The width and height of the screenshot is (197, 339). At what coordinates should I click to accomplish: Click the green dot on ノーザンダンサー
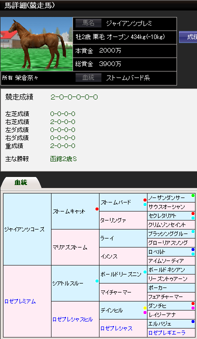(x=193, y=195)
